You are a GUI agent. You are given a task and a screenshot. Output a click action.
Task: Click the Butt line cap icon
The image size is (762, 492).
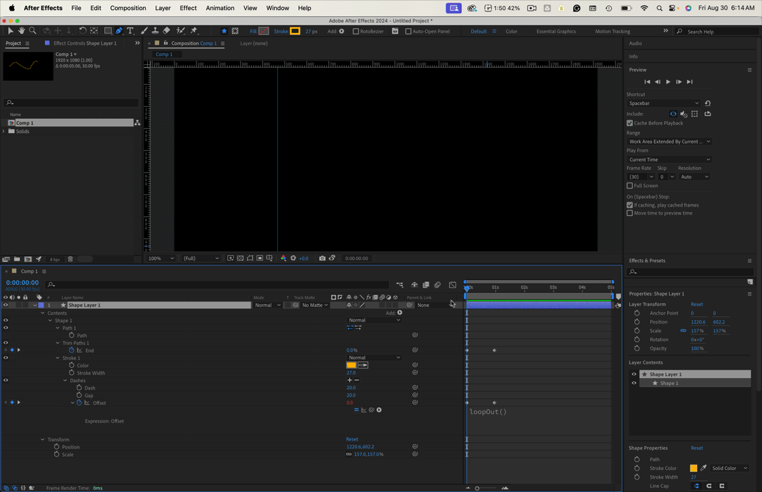point(696,486)
